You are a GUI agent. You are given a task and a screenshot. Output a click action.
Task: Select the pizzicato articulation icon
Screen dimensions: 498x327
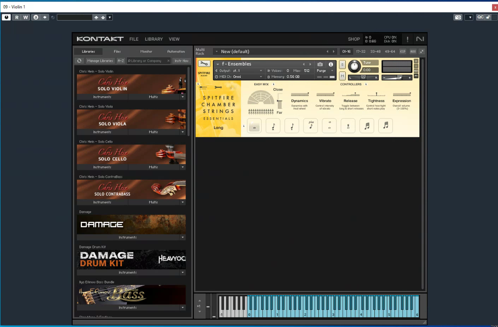(310, 126)
